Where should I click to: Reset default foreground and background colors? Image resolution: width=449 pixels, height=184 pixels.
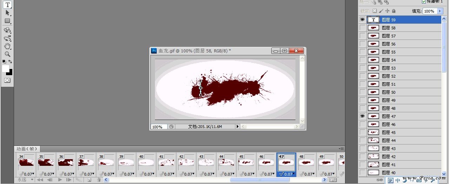4,62
